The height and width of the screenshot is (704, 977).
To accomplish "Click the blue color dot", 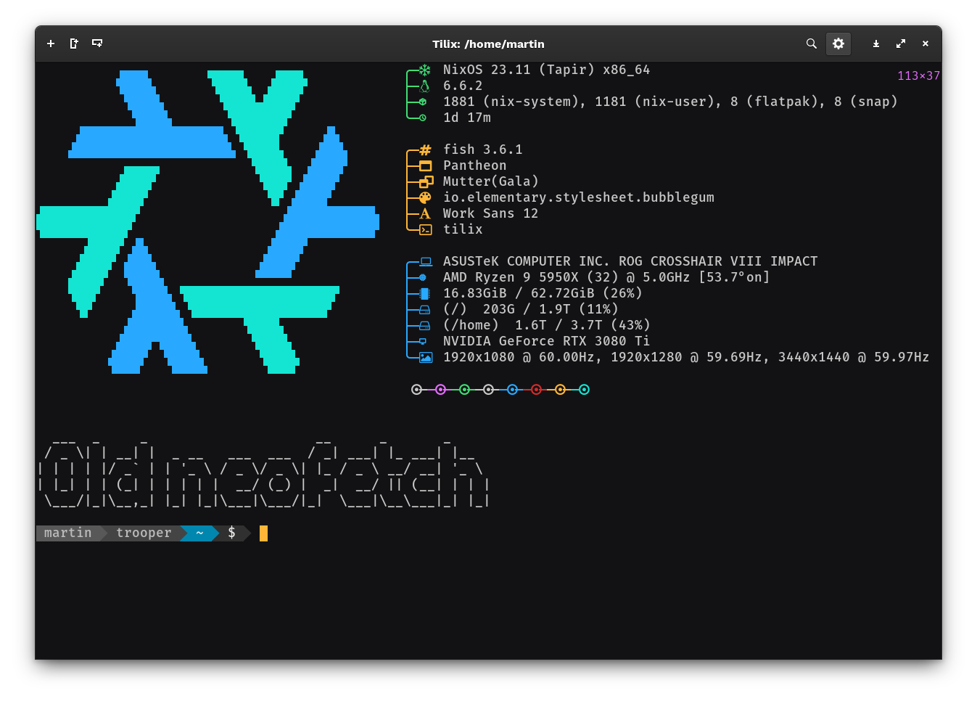I will coord(512,390).
